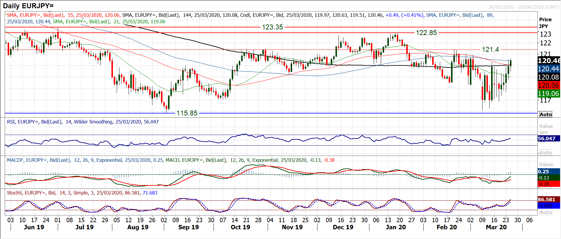Click the Auto button in the RSI pane
This screenshot has width=561, height=239.
click(546, 153)
